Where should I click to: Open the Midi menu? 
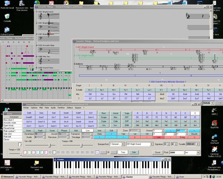pyautogui.click(x=41, y=108)
